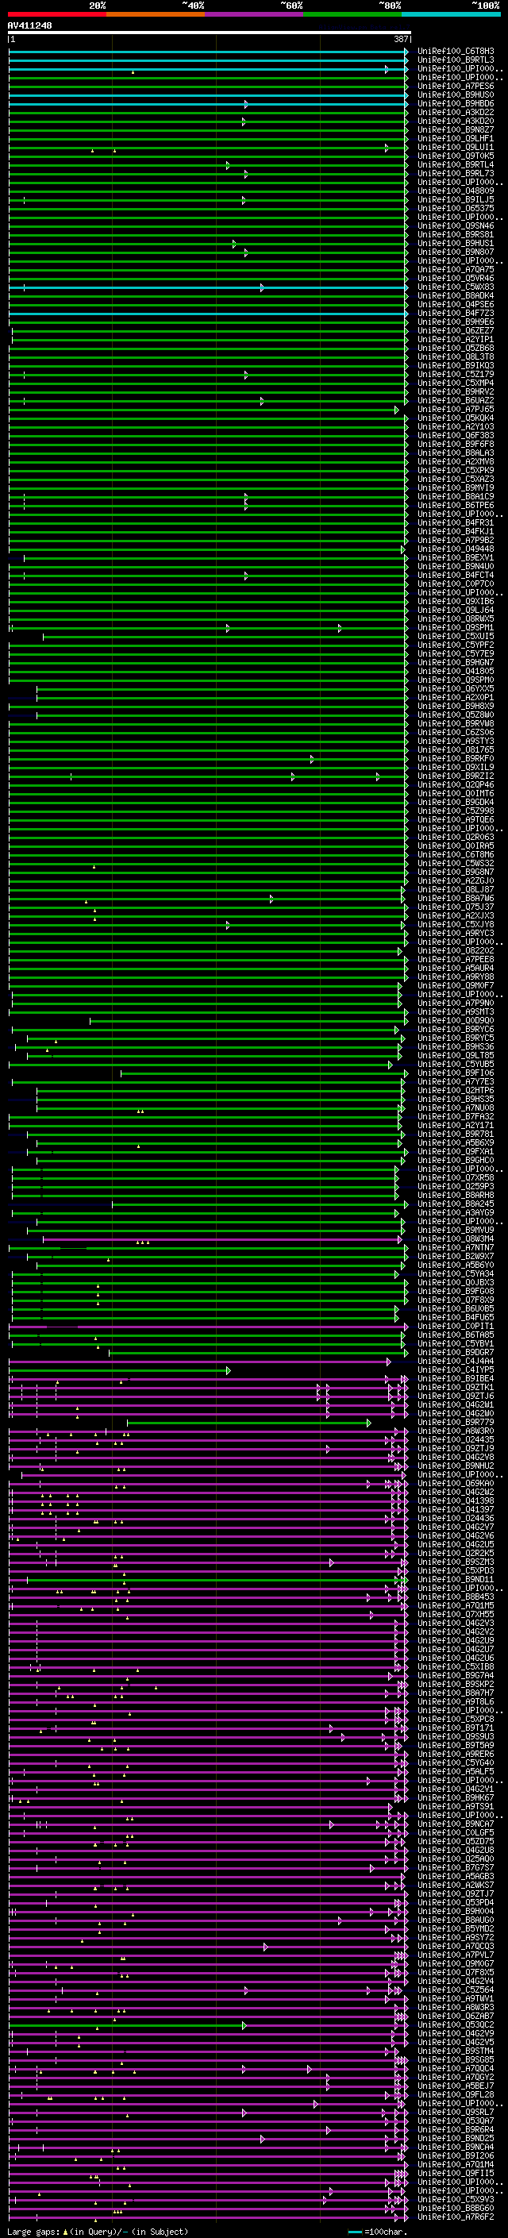The height and width of the screenshot is (2238, 508).
Task: Select the query name AV411248
Action: tap(29, 26)
